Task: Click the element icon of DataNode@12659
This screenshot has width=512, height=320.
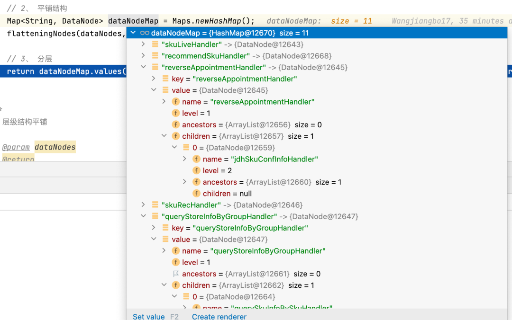Action: pyautogui.click(x=186, y=148)
